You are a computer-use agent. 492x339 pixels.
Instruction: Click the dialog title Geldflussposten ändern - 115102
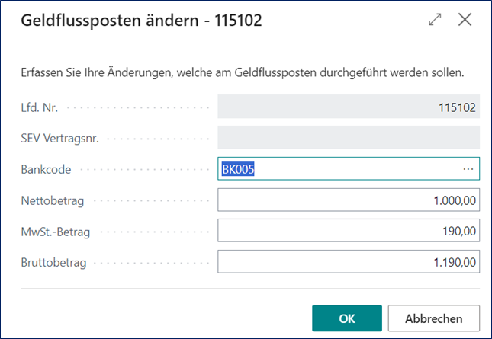point(141,21)
